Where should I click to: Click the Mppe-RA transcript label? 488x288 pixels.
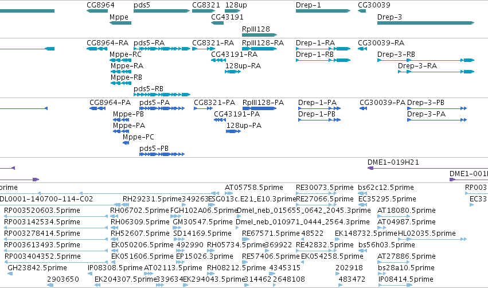(x=127, y=66)
